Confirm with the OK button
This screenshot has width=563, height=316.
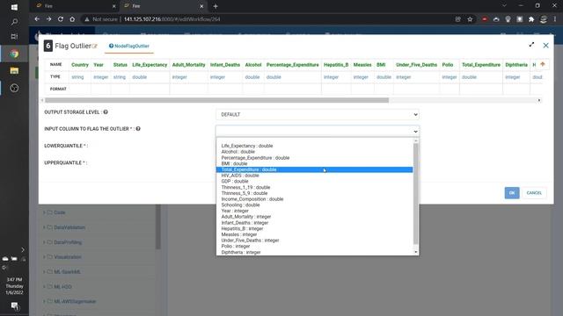512,193
